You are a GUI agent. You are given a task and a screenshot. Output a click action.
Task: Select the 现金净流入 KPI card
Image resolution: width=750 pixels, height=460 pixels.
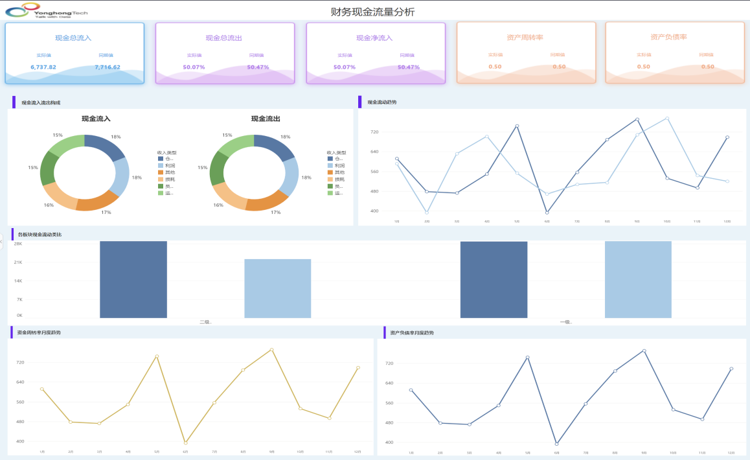pos(376,53)
